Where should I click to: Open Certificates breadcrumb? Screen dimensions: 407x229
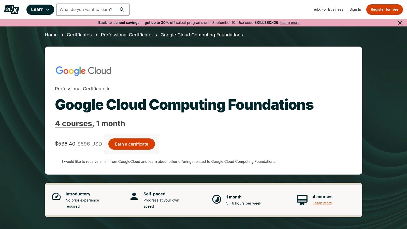(x=79, y=35)
